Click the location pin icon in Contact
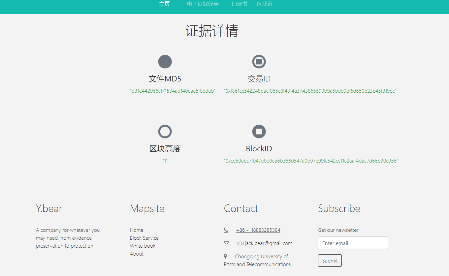The height and width of the screenshot is (276, 449). pyautogui.click(x=225, y=256)
